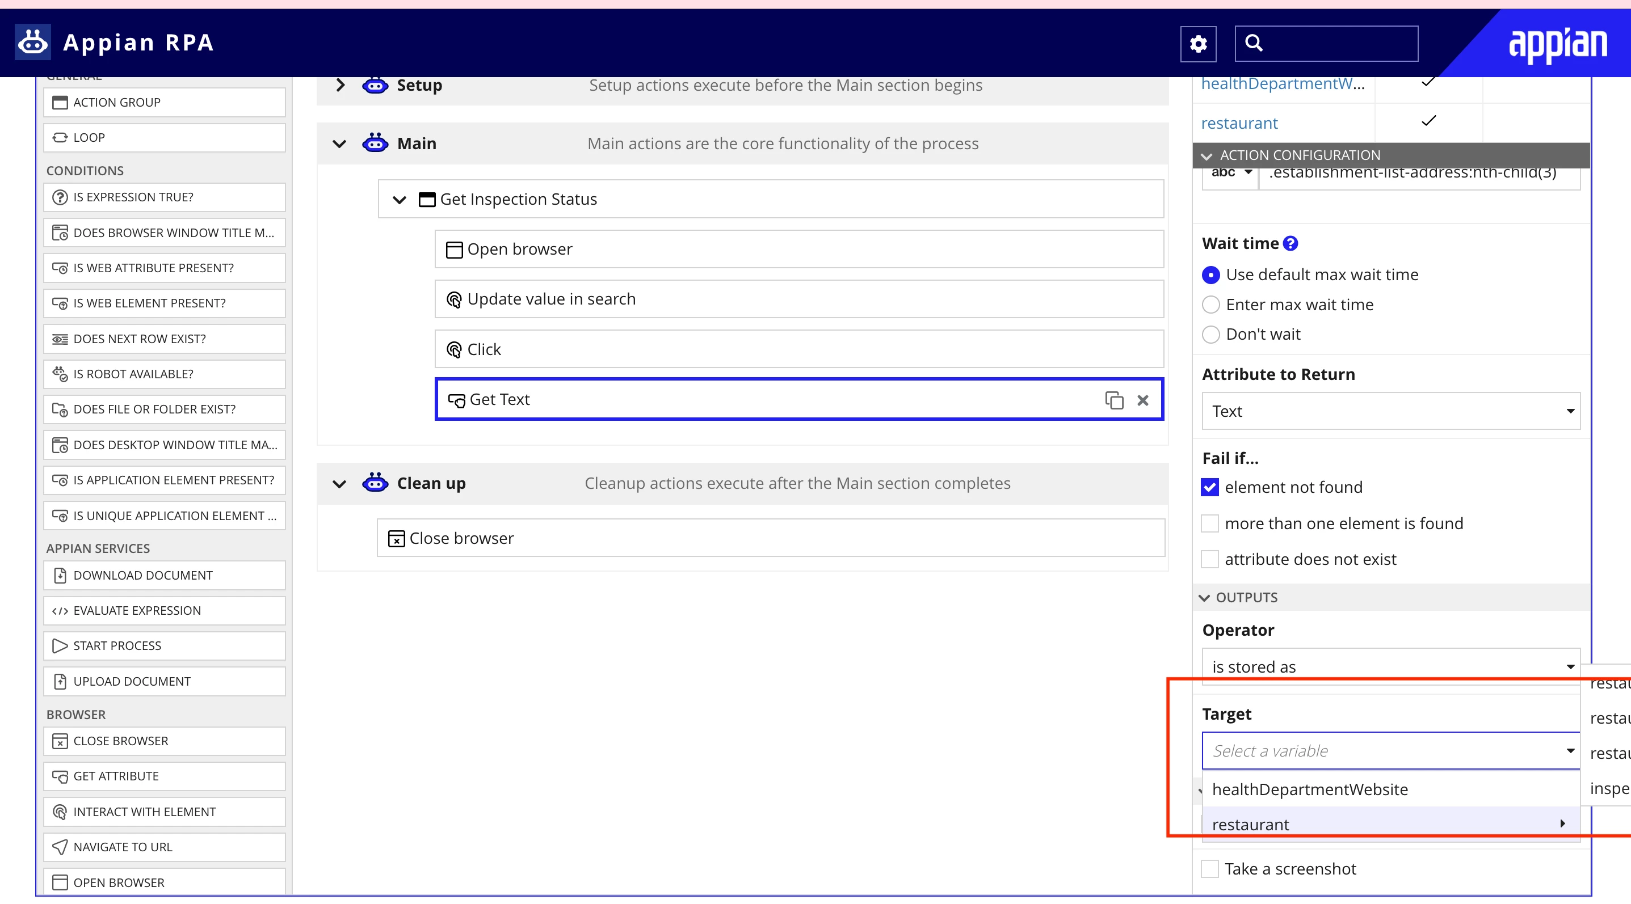Open the Attribute to Return dropdown
1631x904 pixels.
tap(1391, 411)
